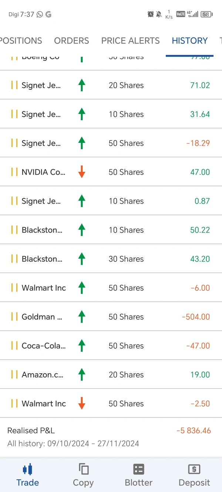Tap the red down arrow on last Walmart row

click(x=82, y=403)
